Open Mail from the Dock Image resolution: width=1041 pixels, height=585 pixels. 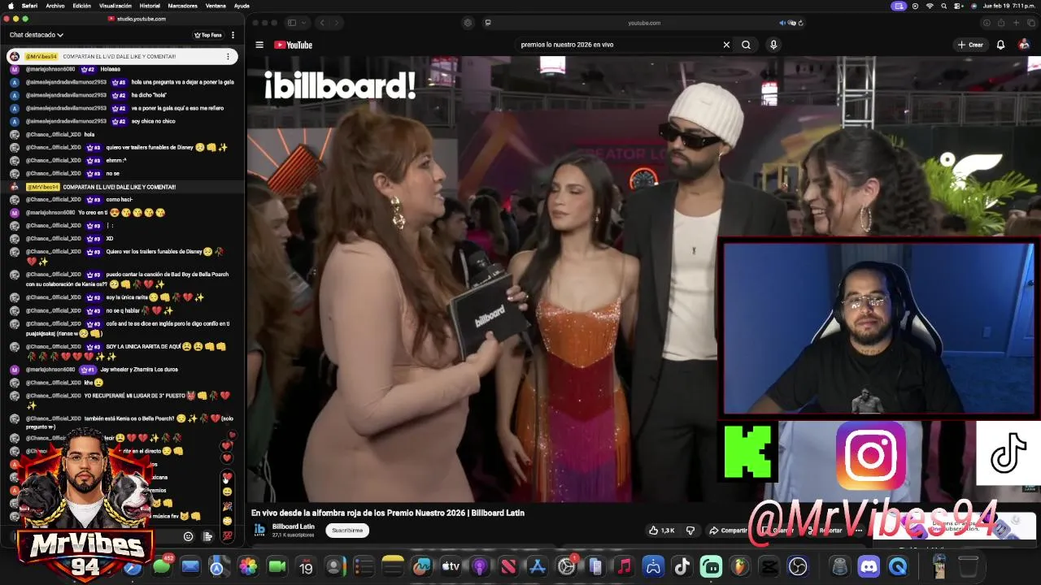[190, 566]
